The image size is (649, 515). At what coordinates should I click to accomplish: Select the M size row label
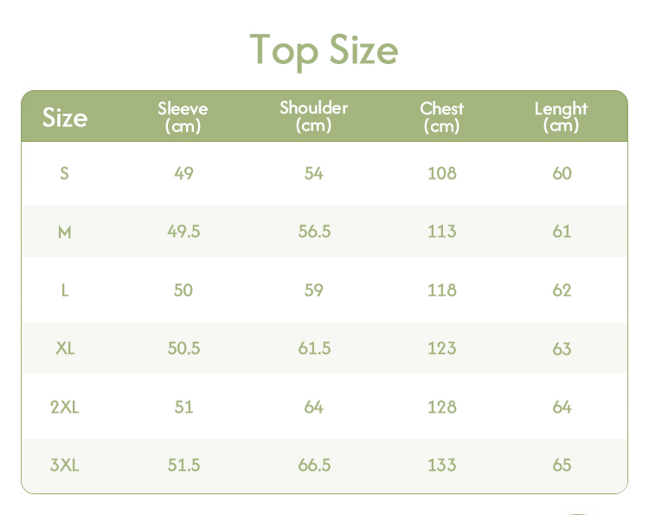(64, 231)
